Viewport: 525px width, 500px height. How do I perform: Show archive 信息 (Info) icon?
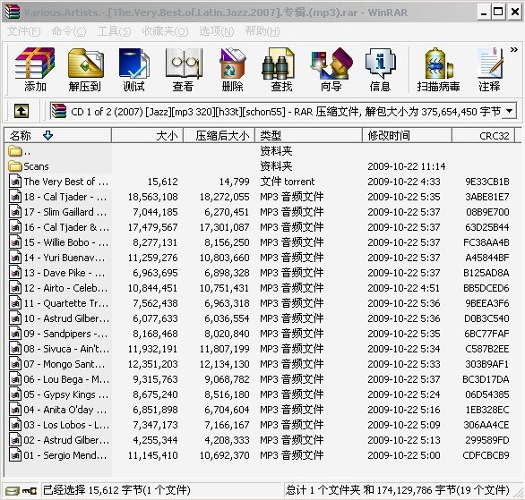click(381, 70)
